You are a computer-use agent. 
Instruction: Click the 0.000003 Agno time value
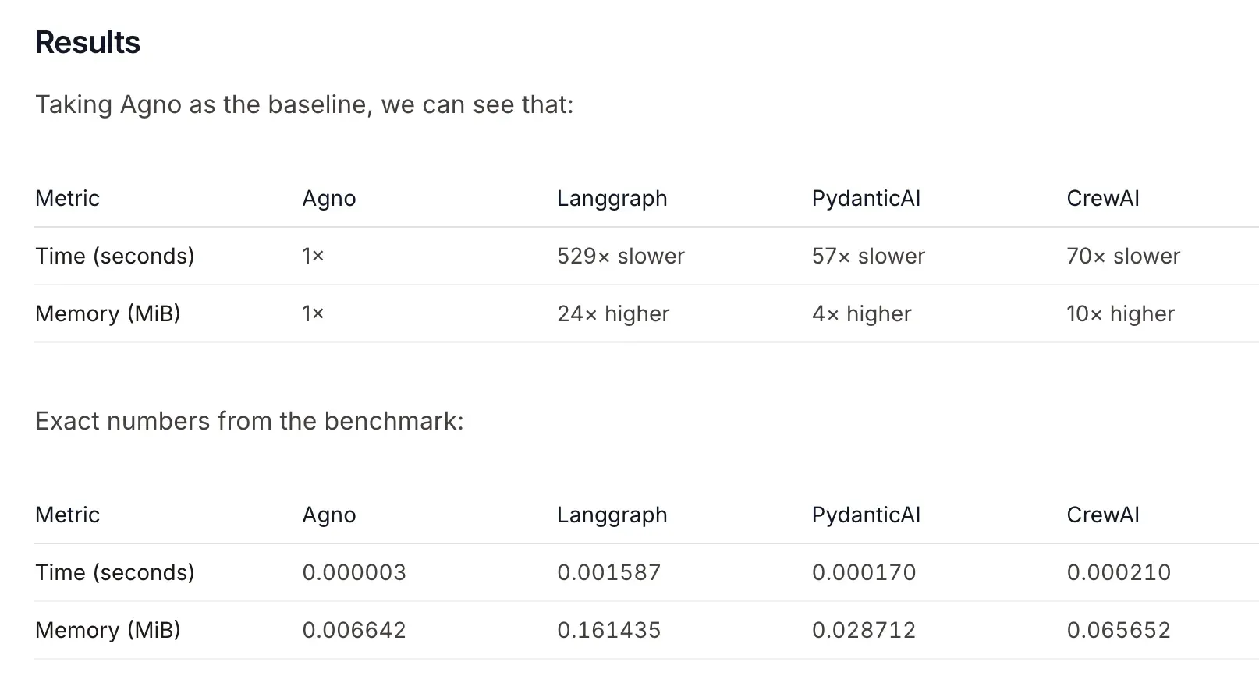353,572
